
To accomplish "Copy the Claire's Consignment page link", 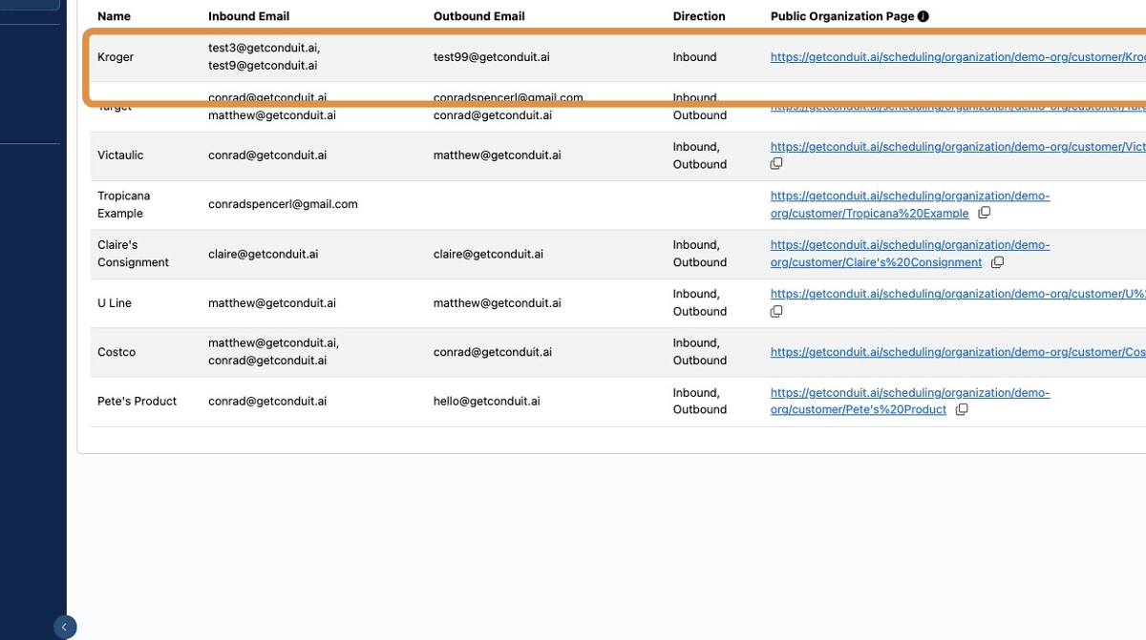I will 997,262.
